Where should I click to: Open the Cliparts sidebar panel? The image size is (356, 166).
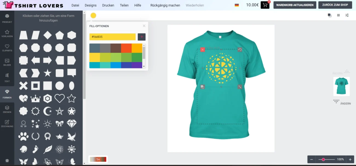click(7, 48)
